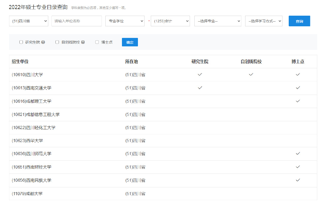Click the 博士点 checkmark for 四川大学
Screen dimensions: 321x203
click(298, 75)
